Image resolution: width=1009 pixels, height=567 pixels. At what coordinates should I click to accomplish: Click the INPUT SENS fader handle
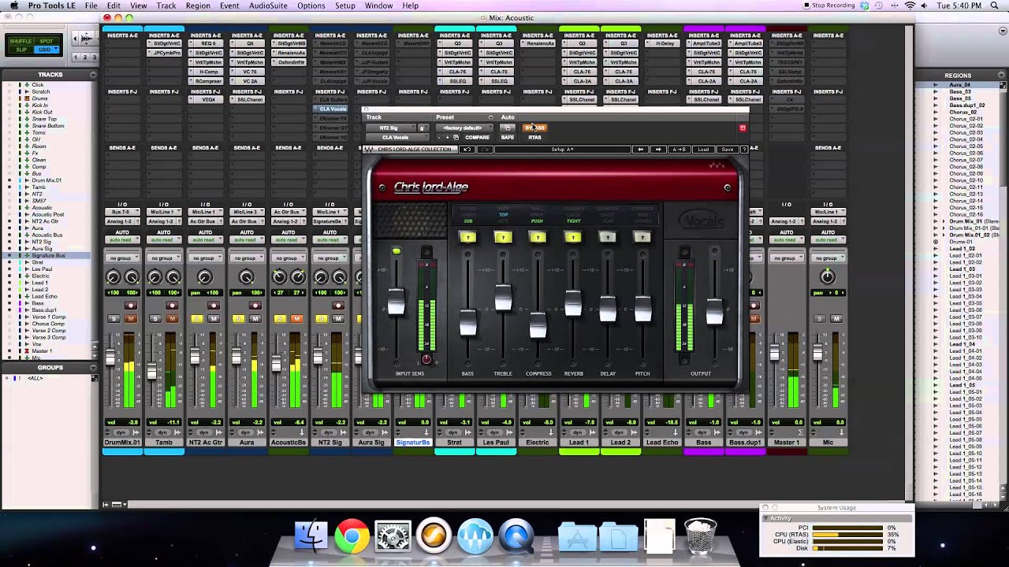pos(396,302)
